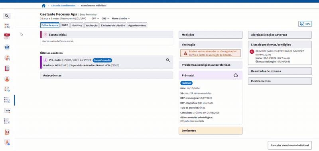Screen dimensions: 319x151
Task: Click Cancelar atendimento individual button
Action: [290, 145]
